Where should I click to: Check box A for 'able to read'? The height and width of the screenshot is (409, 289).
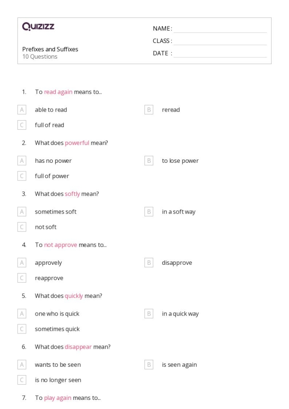point(22,109)
